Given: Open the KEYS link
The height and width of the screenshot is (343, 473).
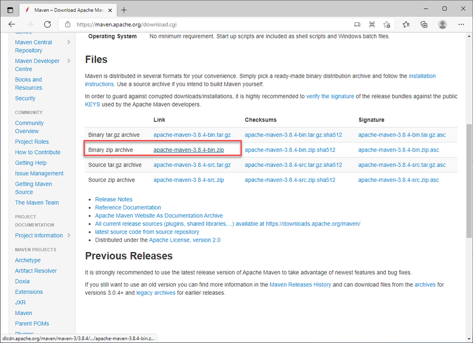Looking at the screenshot, I should 92,105.
